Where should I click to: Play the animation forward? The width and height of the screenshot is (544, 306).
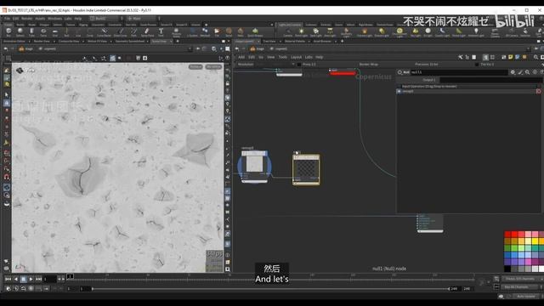31,279
